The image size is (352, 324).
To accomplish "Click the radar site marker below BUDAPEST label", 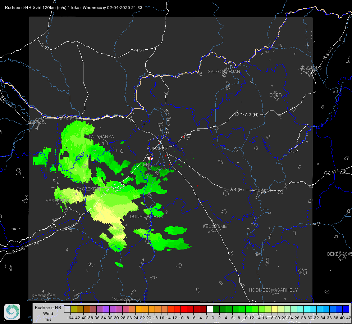I will [150, 158].
